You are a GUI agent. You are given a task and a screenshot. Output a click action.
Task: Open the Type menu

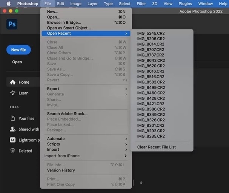click(x=108, y=4)
